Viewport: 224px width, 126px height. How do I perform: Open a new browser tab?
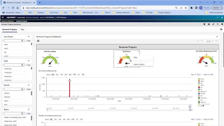tap(40, 2)
